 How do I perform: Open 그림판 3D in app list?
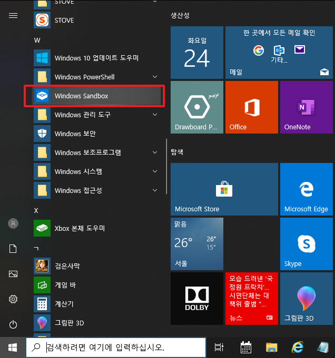97,323
